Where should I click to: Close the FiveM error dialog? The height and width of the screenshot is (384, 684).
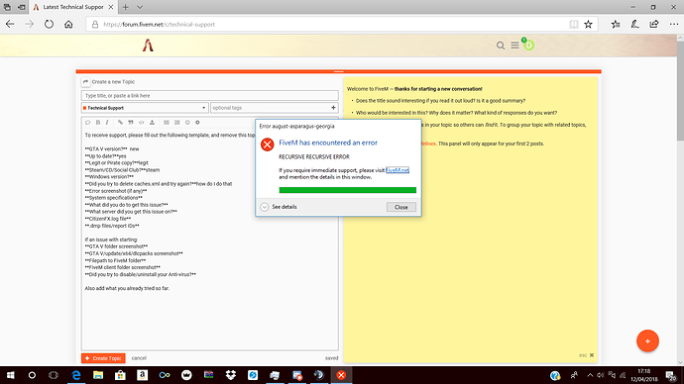point(400,207)
